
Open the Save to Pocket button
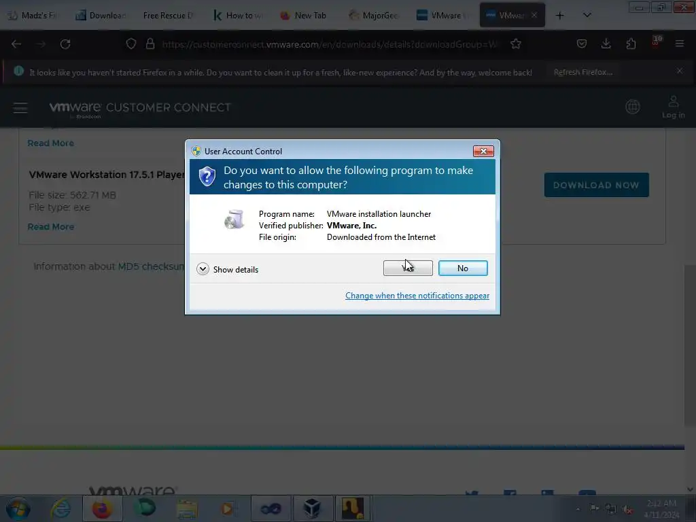pyautogui.click(x=582, y=44)
